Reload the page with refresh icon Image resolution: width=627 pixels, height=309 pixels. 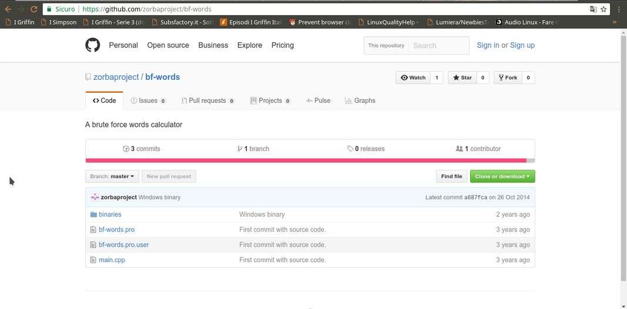coord(34,9)
